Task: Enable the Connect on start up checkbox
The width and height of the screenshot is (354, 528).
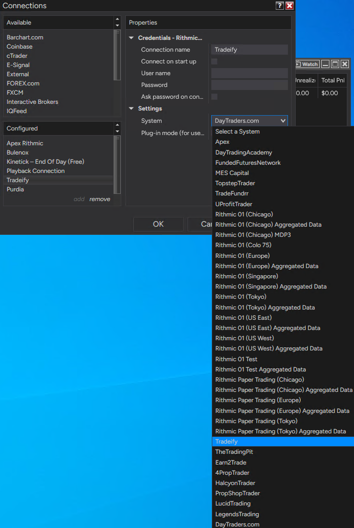Action: [x=214, y=61]
